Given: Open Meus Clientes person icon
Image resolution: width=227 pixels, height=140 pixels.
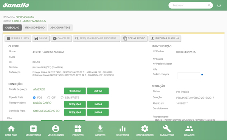Looking at the screenshot, I should [56, 129].
